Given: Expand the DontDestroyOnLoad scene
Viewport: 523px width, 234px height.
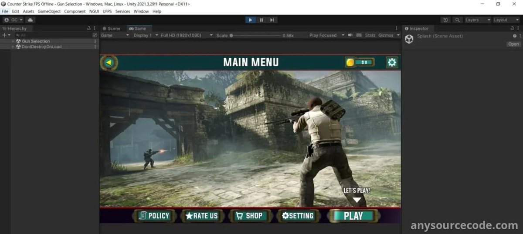Looking at the screenshot, I should (x=13, y=47).
